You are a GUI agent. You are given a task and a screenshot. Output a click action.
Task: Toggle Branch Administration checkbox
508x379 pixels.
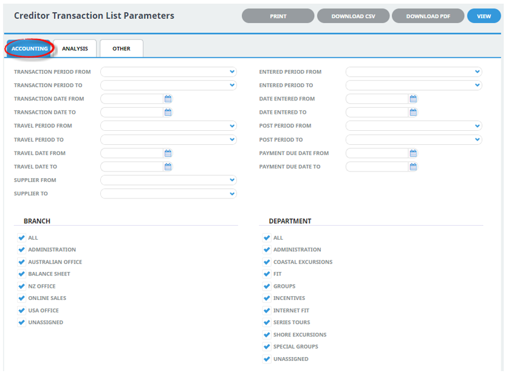(x=21, y=249)
